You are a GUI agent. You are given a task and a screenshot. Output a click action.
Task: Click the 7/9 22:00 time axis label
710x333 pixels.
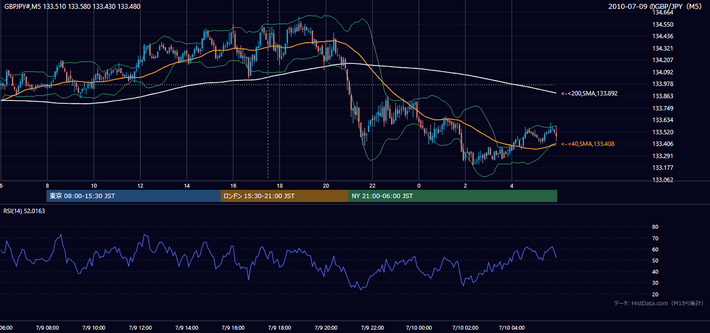[x=372, y=328]
